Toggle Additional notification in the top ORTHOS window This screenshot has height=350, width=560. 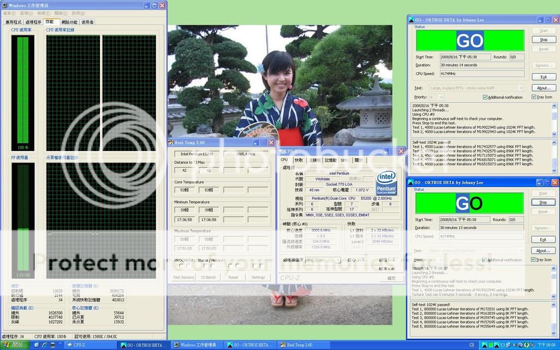(485, 97)
